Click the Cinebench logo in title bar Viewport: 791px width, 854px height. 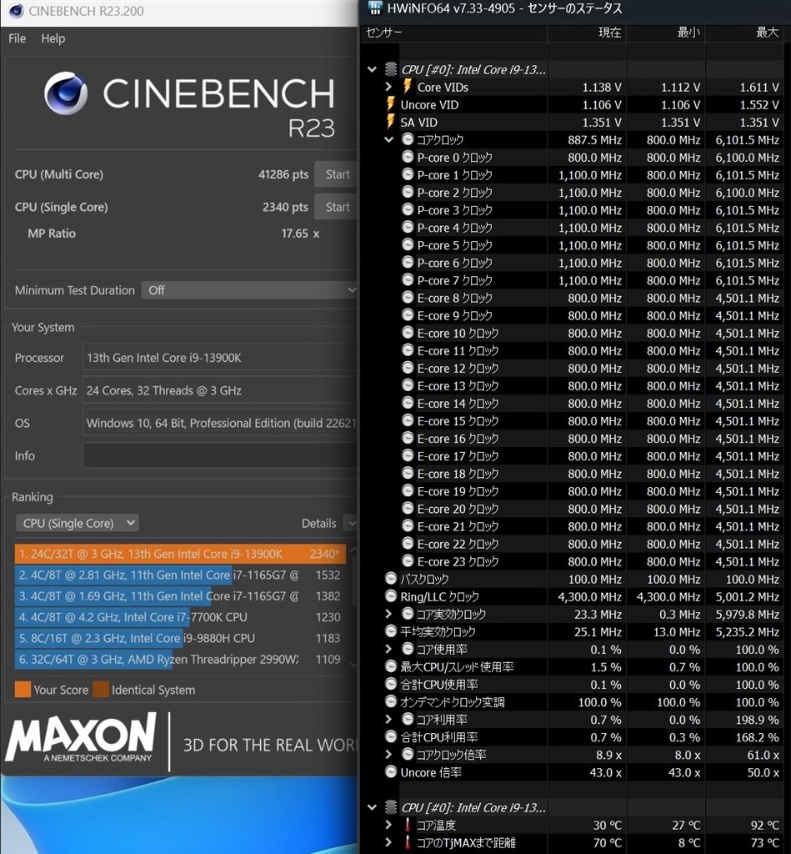point(17,11)
